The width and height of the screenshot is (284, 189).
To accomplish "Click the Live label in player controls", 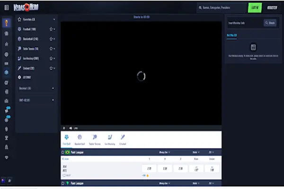I will pos(76,128).
